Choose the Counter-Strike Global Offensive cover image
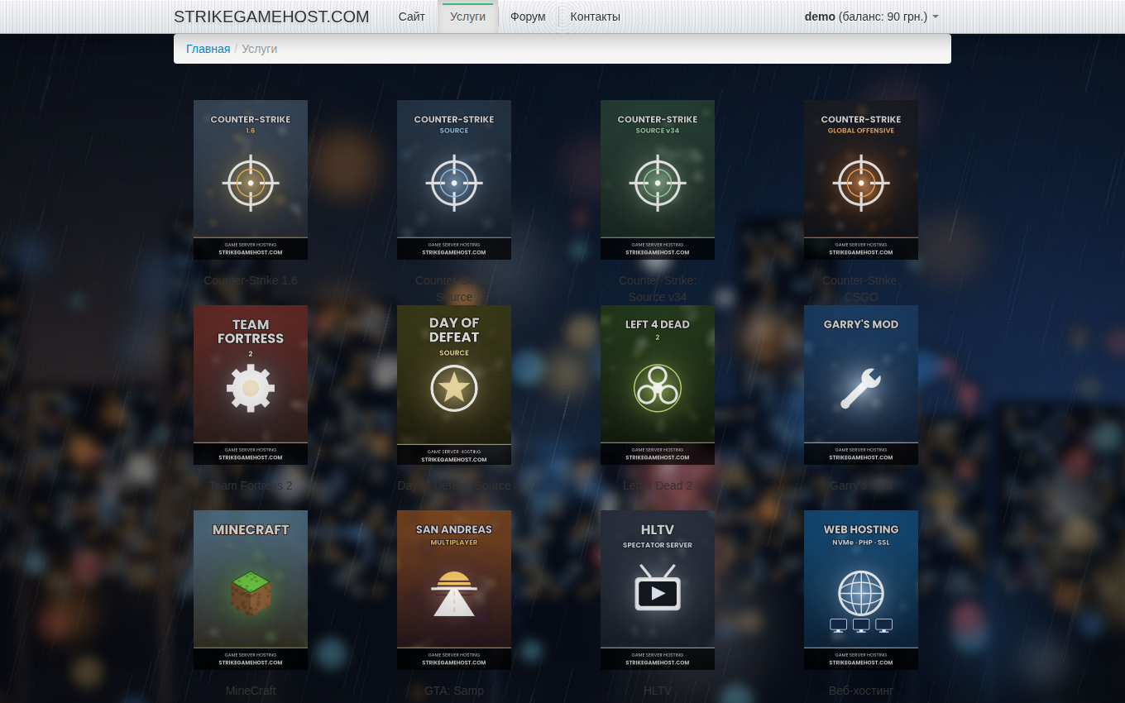1125x703 pixels. pos(861,179)
